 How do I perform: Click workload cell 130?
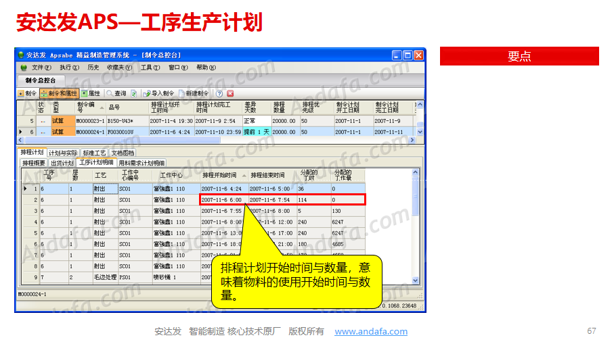pyautogui.click(x=348, y=211)
